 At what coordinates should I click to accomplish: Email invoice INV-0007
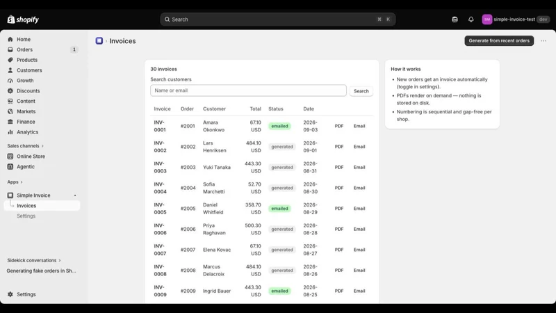[359, 250]
